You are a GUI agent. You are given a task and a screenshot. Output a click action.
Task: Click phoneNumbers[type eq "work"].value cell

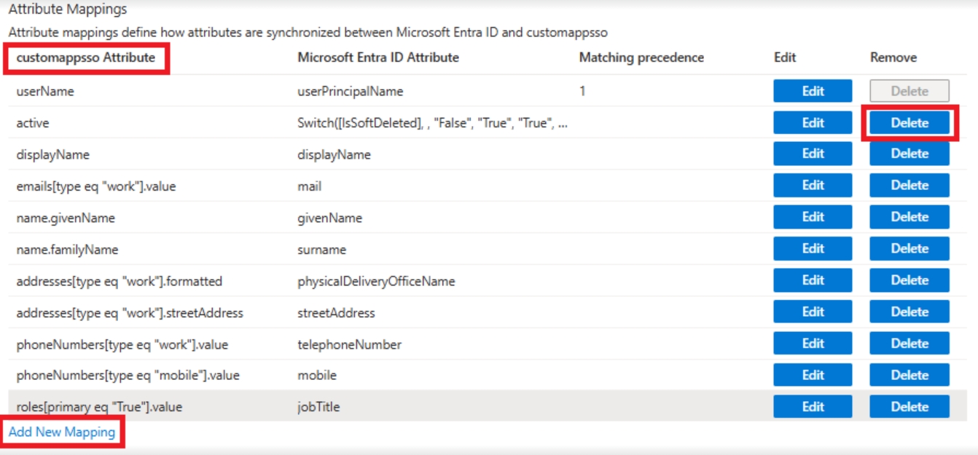click(x=122, y=344)
